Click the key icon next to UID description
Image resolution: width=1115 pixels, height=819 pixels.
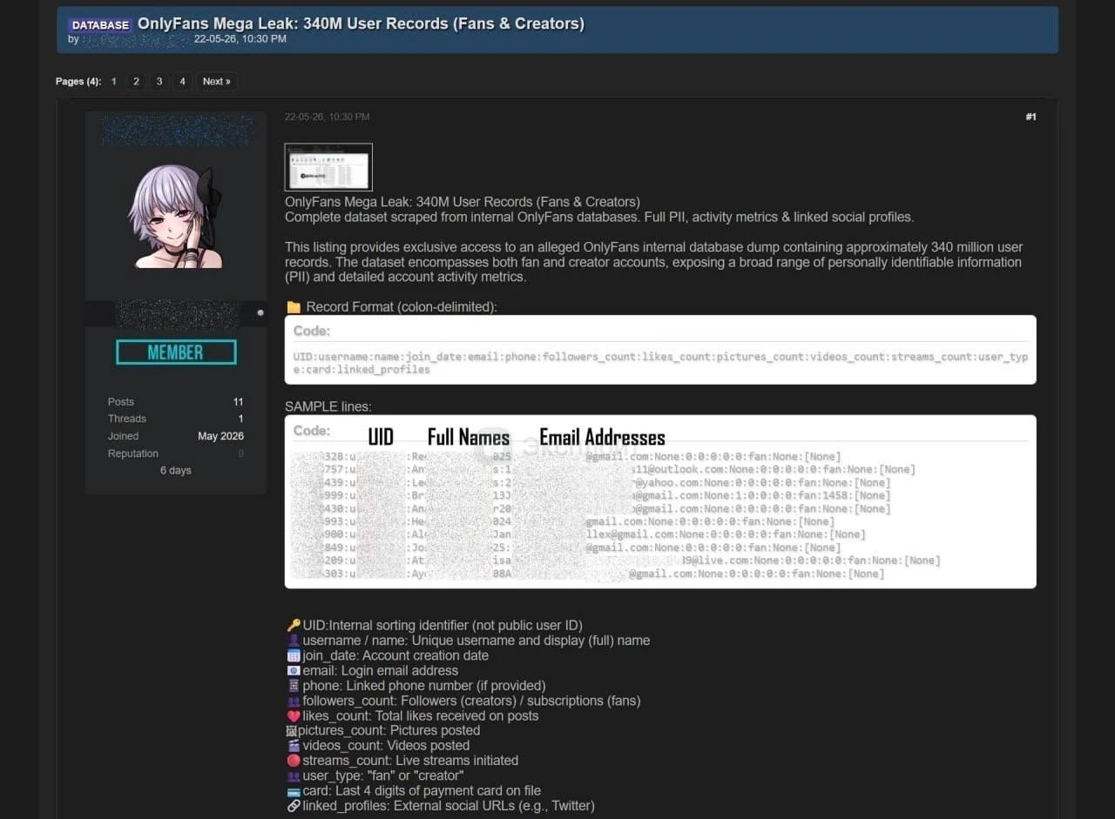tap(294, 625)
